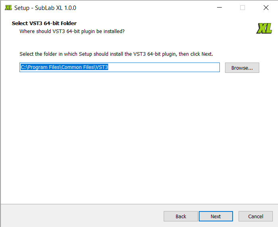Click the "Where should VST3 64-bit plugin be installed?" text
This screenshot has height=227, width=278.
click(72, 31)
